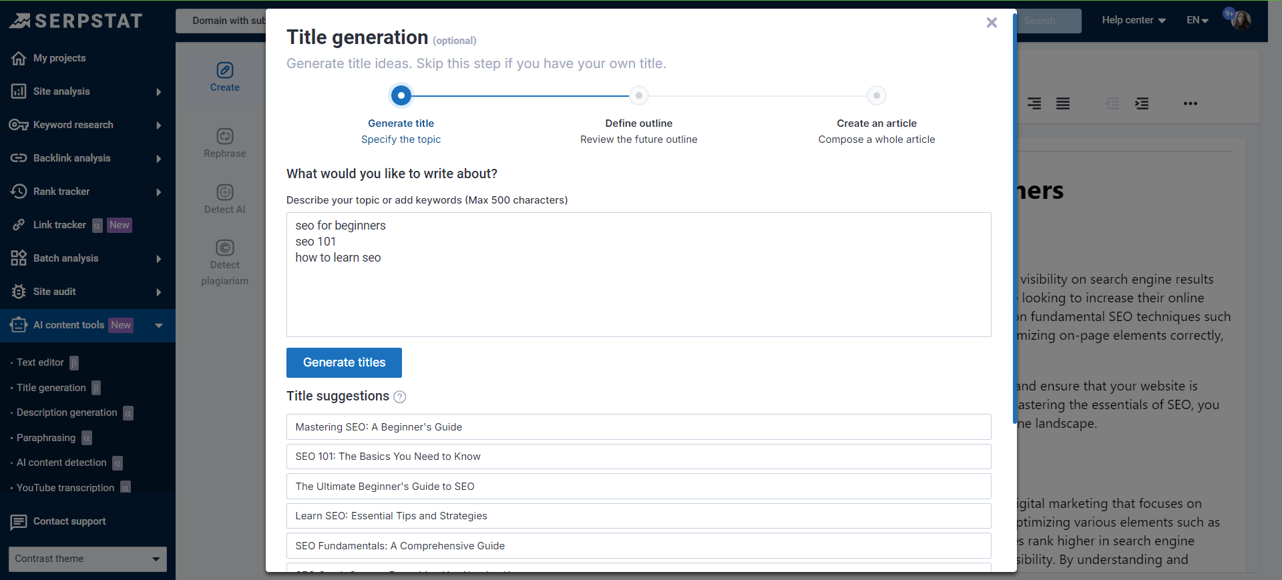Click the decrease indent toolbar icon
Viewport: 1282px width, 580px height.
coord(1112,103)
